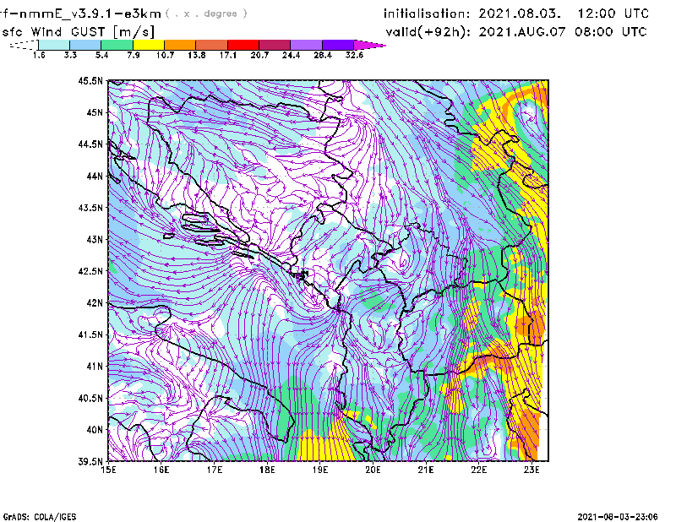The width and height of the screenshot is (676, 522).
Task: Click the 'sfc Wind GUST [m/s]' title
Action: pyautogui.click(x=78, y=32)
